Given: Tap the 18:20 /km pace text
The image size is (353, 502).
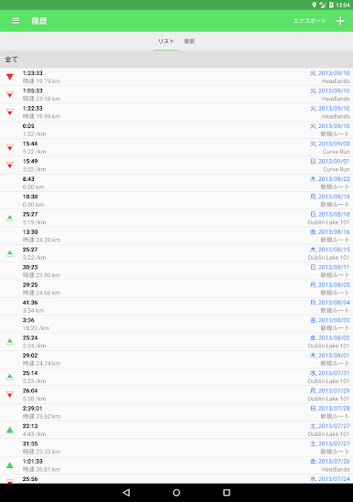Looking at the screenshot, I should tap(36, 328).
